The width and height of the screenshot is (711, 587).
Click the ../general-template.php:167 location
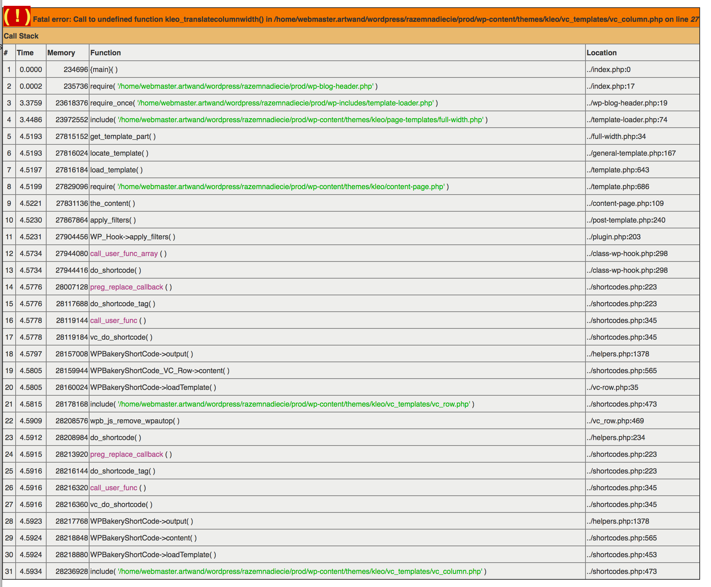point(631,153)
